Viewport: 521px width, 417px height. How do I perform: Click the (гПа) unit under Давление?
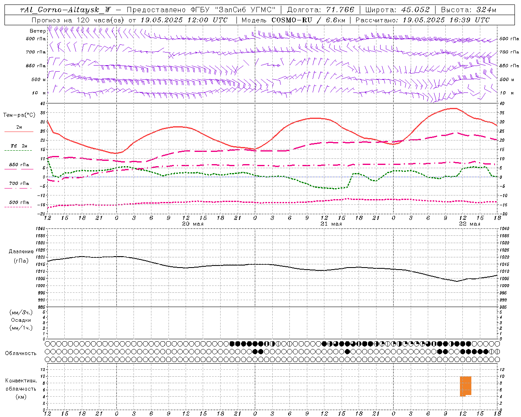[21, 261]
